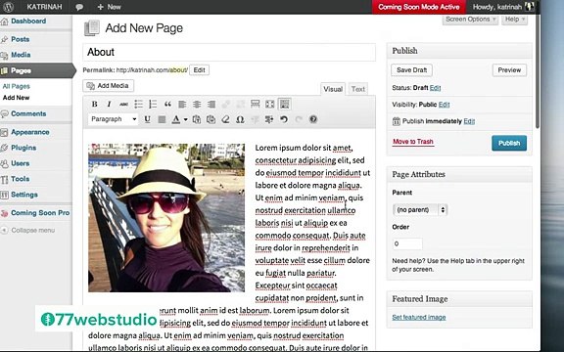
Task: Open distraction-free fullscreen mode
Action: [270, 105]
